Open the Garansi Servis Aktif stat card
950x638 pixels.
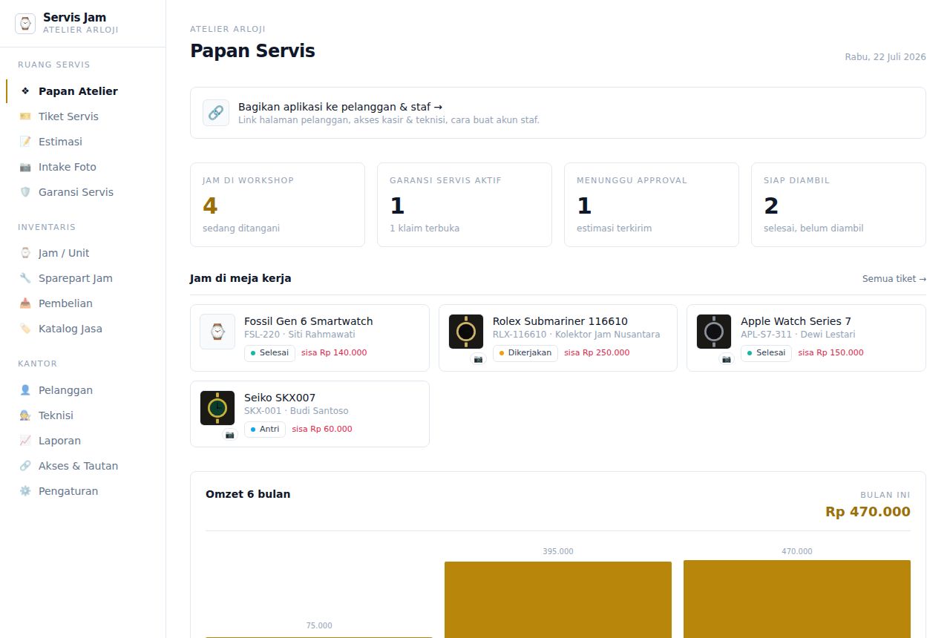click(x=465, y=205)
